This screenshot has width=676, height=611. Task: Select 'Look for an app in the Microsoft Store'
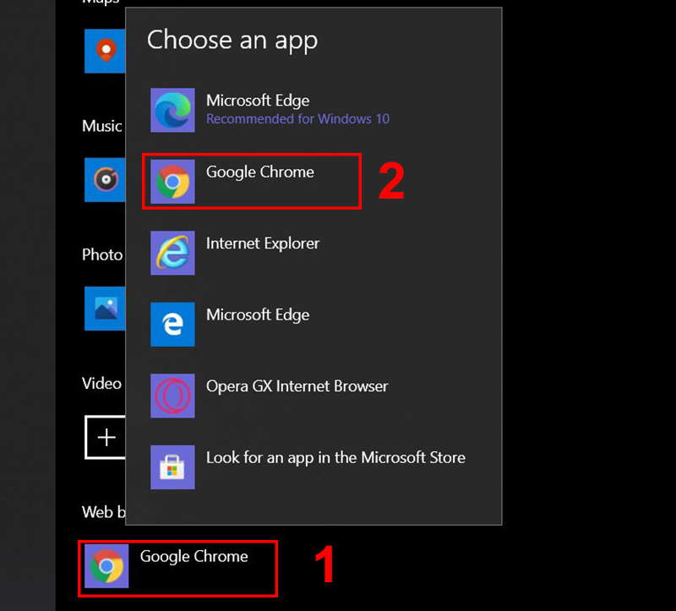pos(335,458)
